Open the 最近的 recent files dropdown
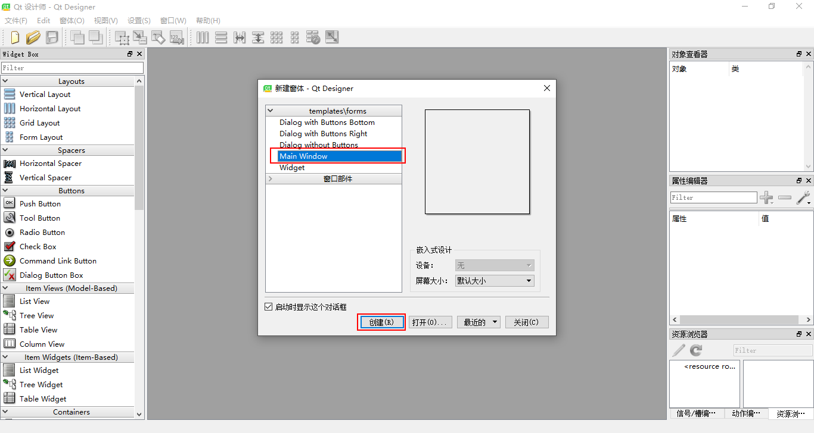 (x=479, y=322)
